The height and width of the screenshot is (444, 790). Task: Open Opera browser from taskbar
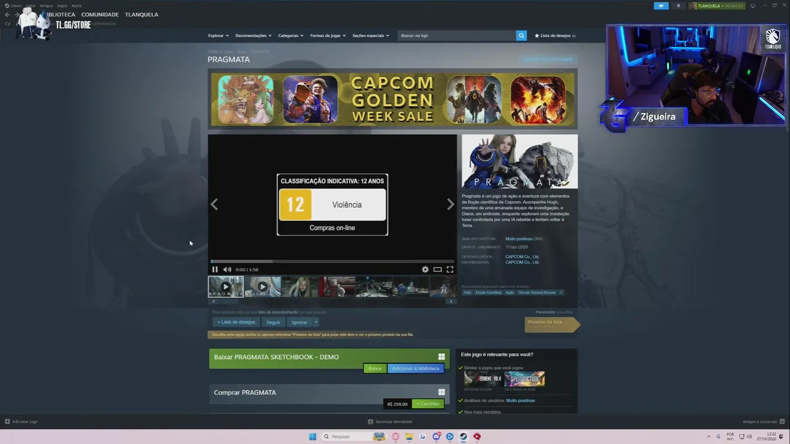coord(396,437)
